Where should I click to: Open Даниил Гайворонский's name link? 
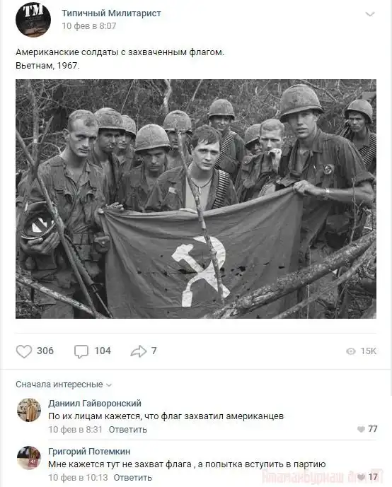(x=95, y=404)
